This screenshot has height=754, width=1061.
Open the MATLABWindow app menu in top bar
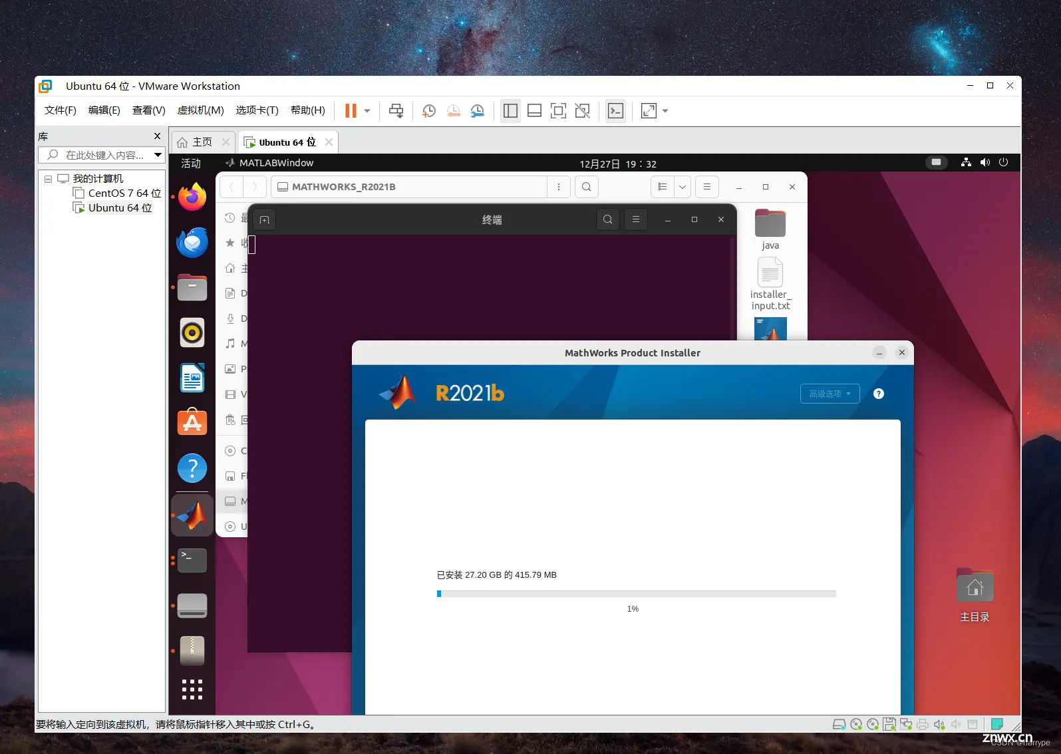[269, 163]
